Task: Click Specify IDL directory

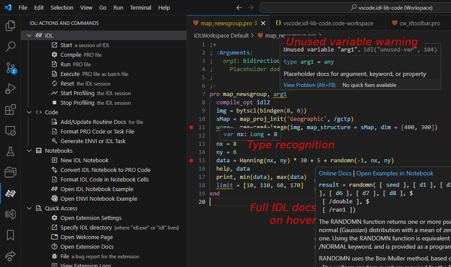Action: click(x=115, y=228)
